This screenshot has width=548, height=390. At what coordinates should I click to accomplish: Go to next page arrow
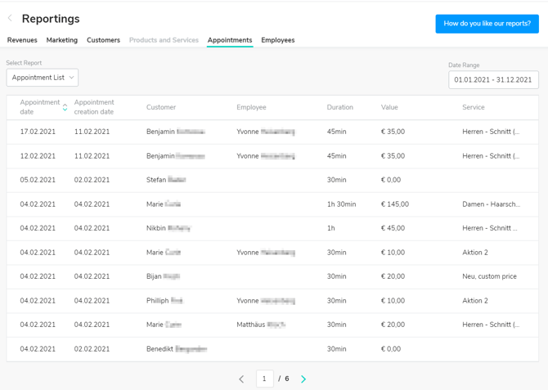[x=303, y=379]
